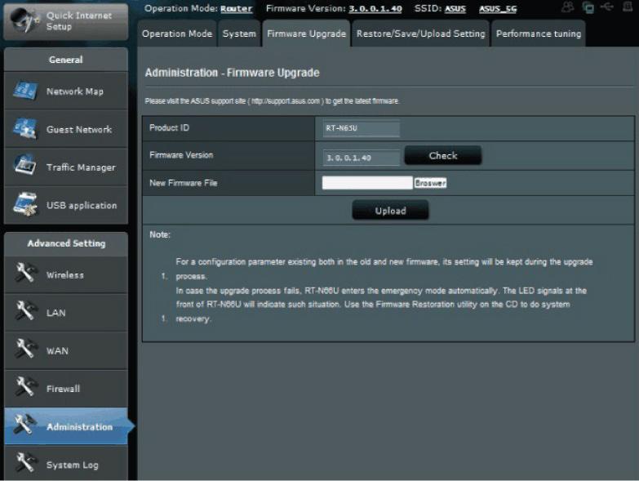639x481 pixels.
Task: Click the USB status icon in header
Action: (607, 7)
